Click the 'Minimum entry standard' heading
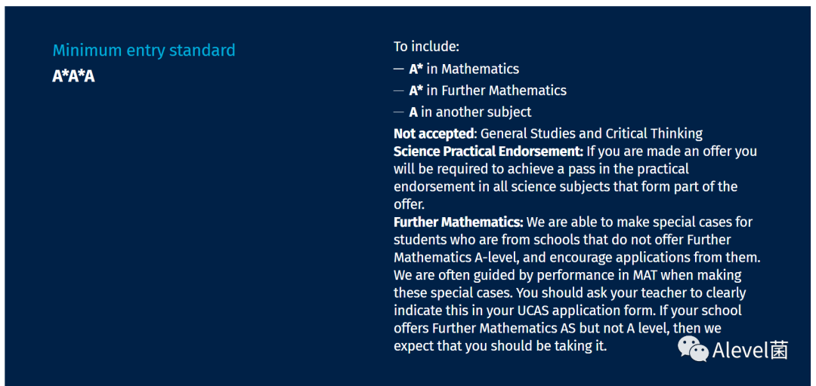The image size is (816, 386). pos(144,51)
